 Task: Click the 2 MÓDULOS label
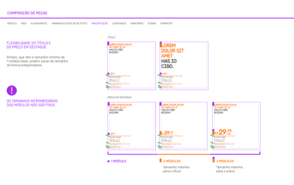172,161
